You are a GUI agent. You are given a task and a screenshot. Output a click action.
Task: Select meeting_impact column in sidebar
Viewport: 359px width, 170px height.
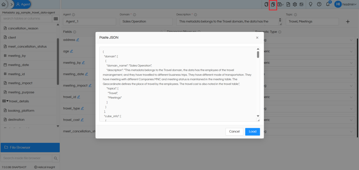(x=20, y=83)
